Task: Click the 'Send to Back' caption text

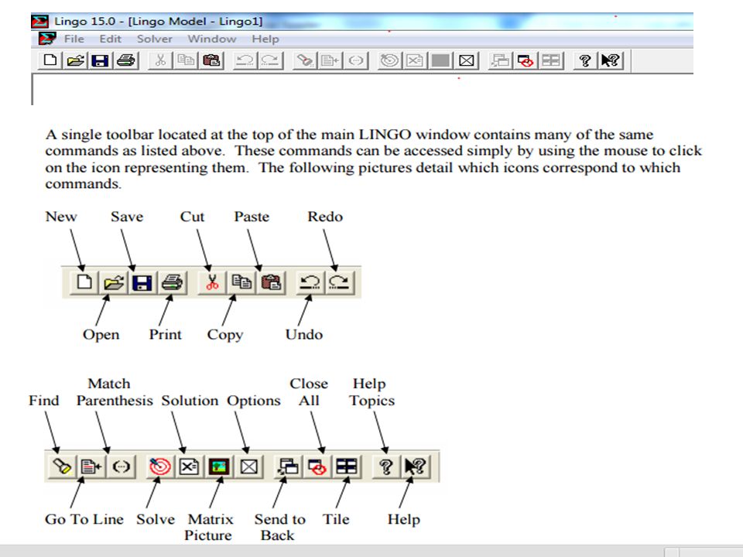Action: [279, 527]
